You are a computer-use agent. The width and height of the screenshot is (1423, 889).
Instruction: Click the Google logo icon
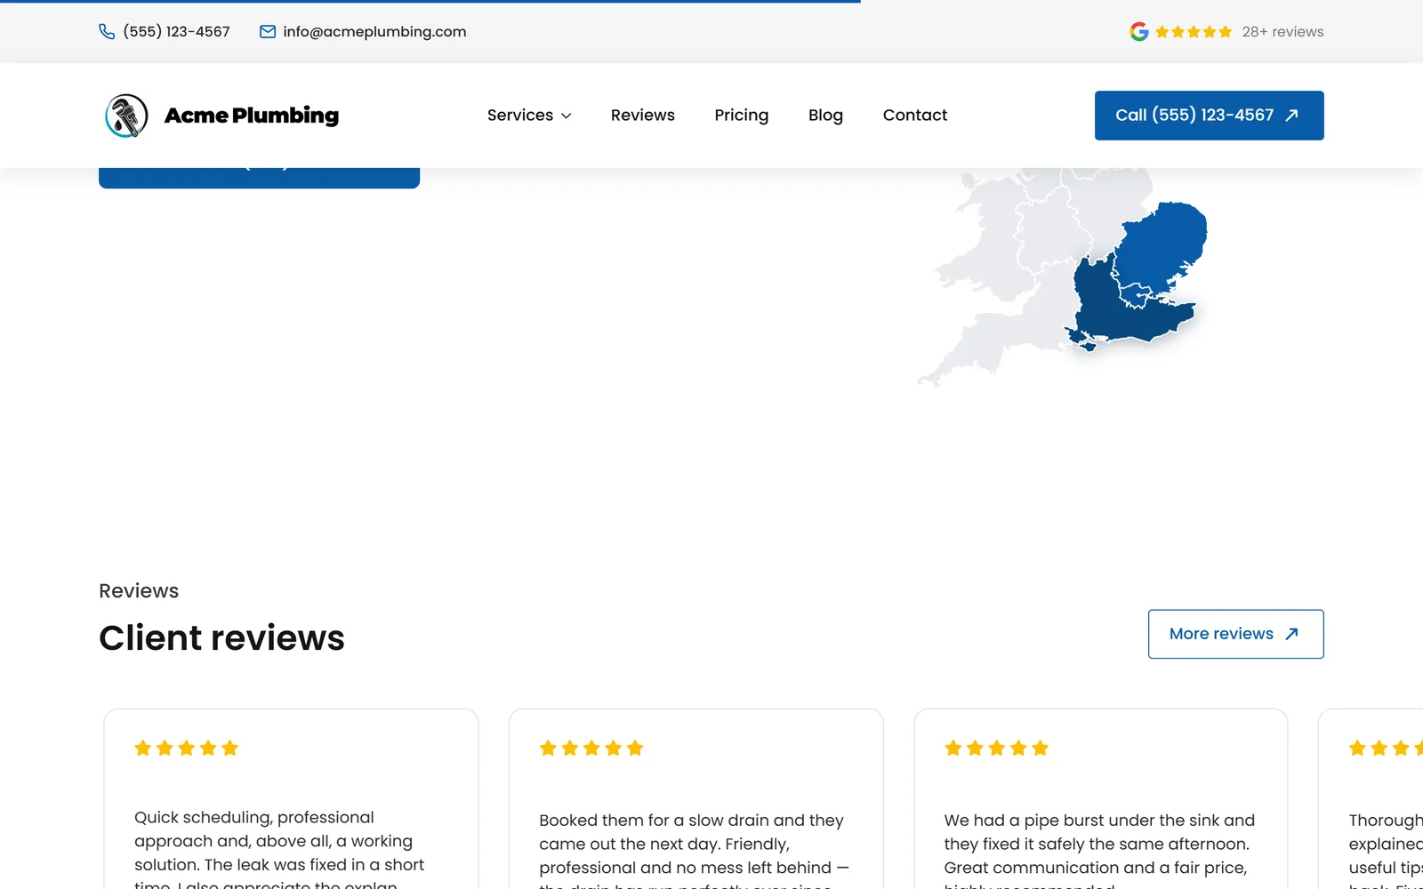[x=1139, y=32]
